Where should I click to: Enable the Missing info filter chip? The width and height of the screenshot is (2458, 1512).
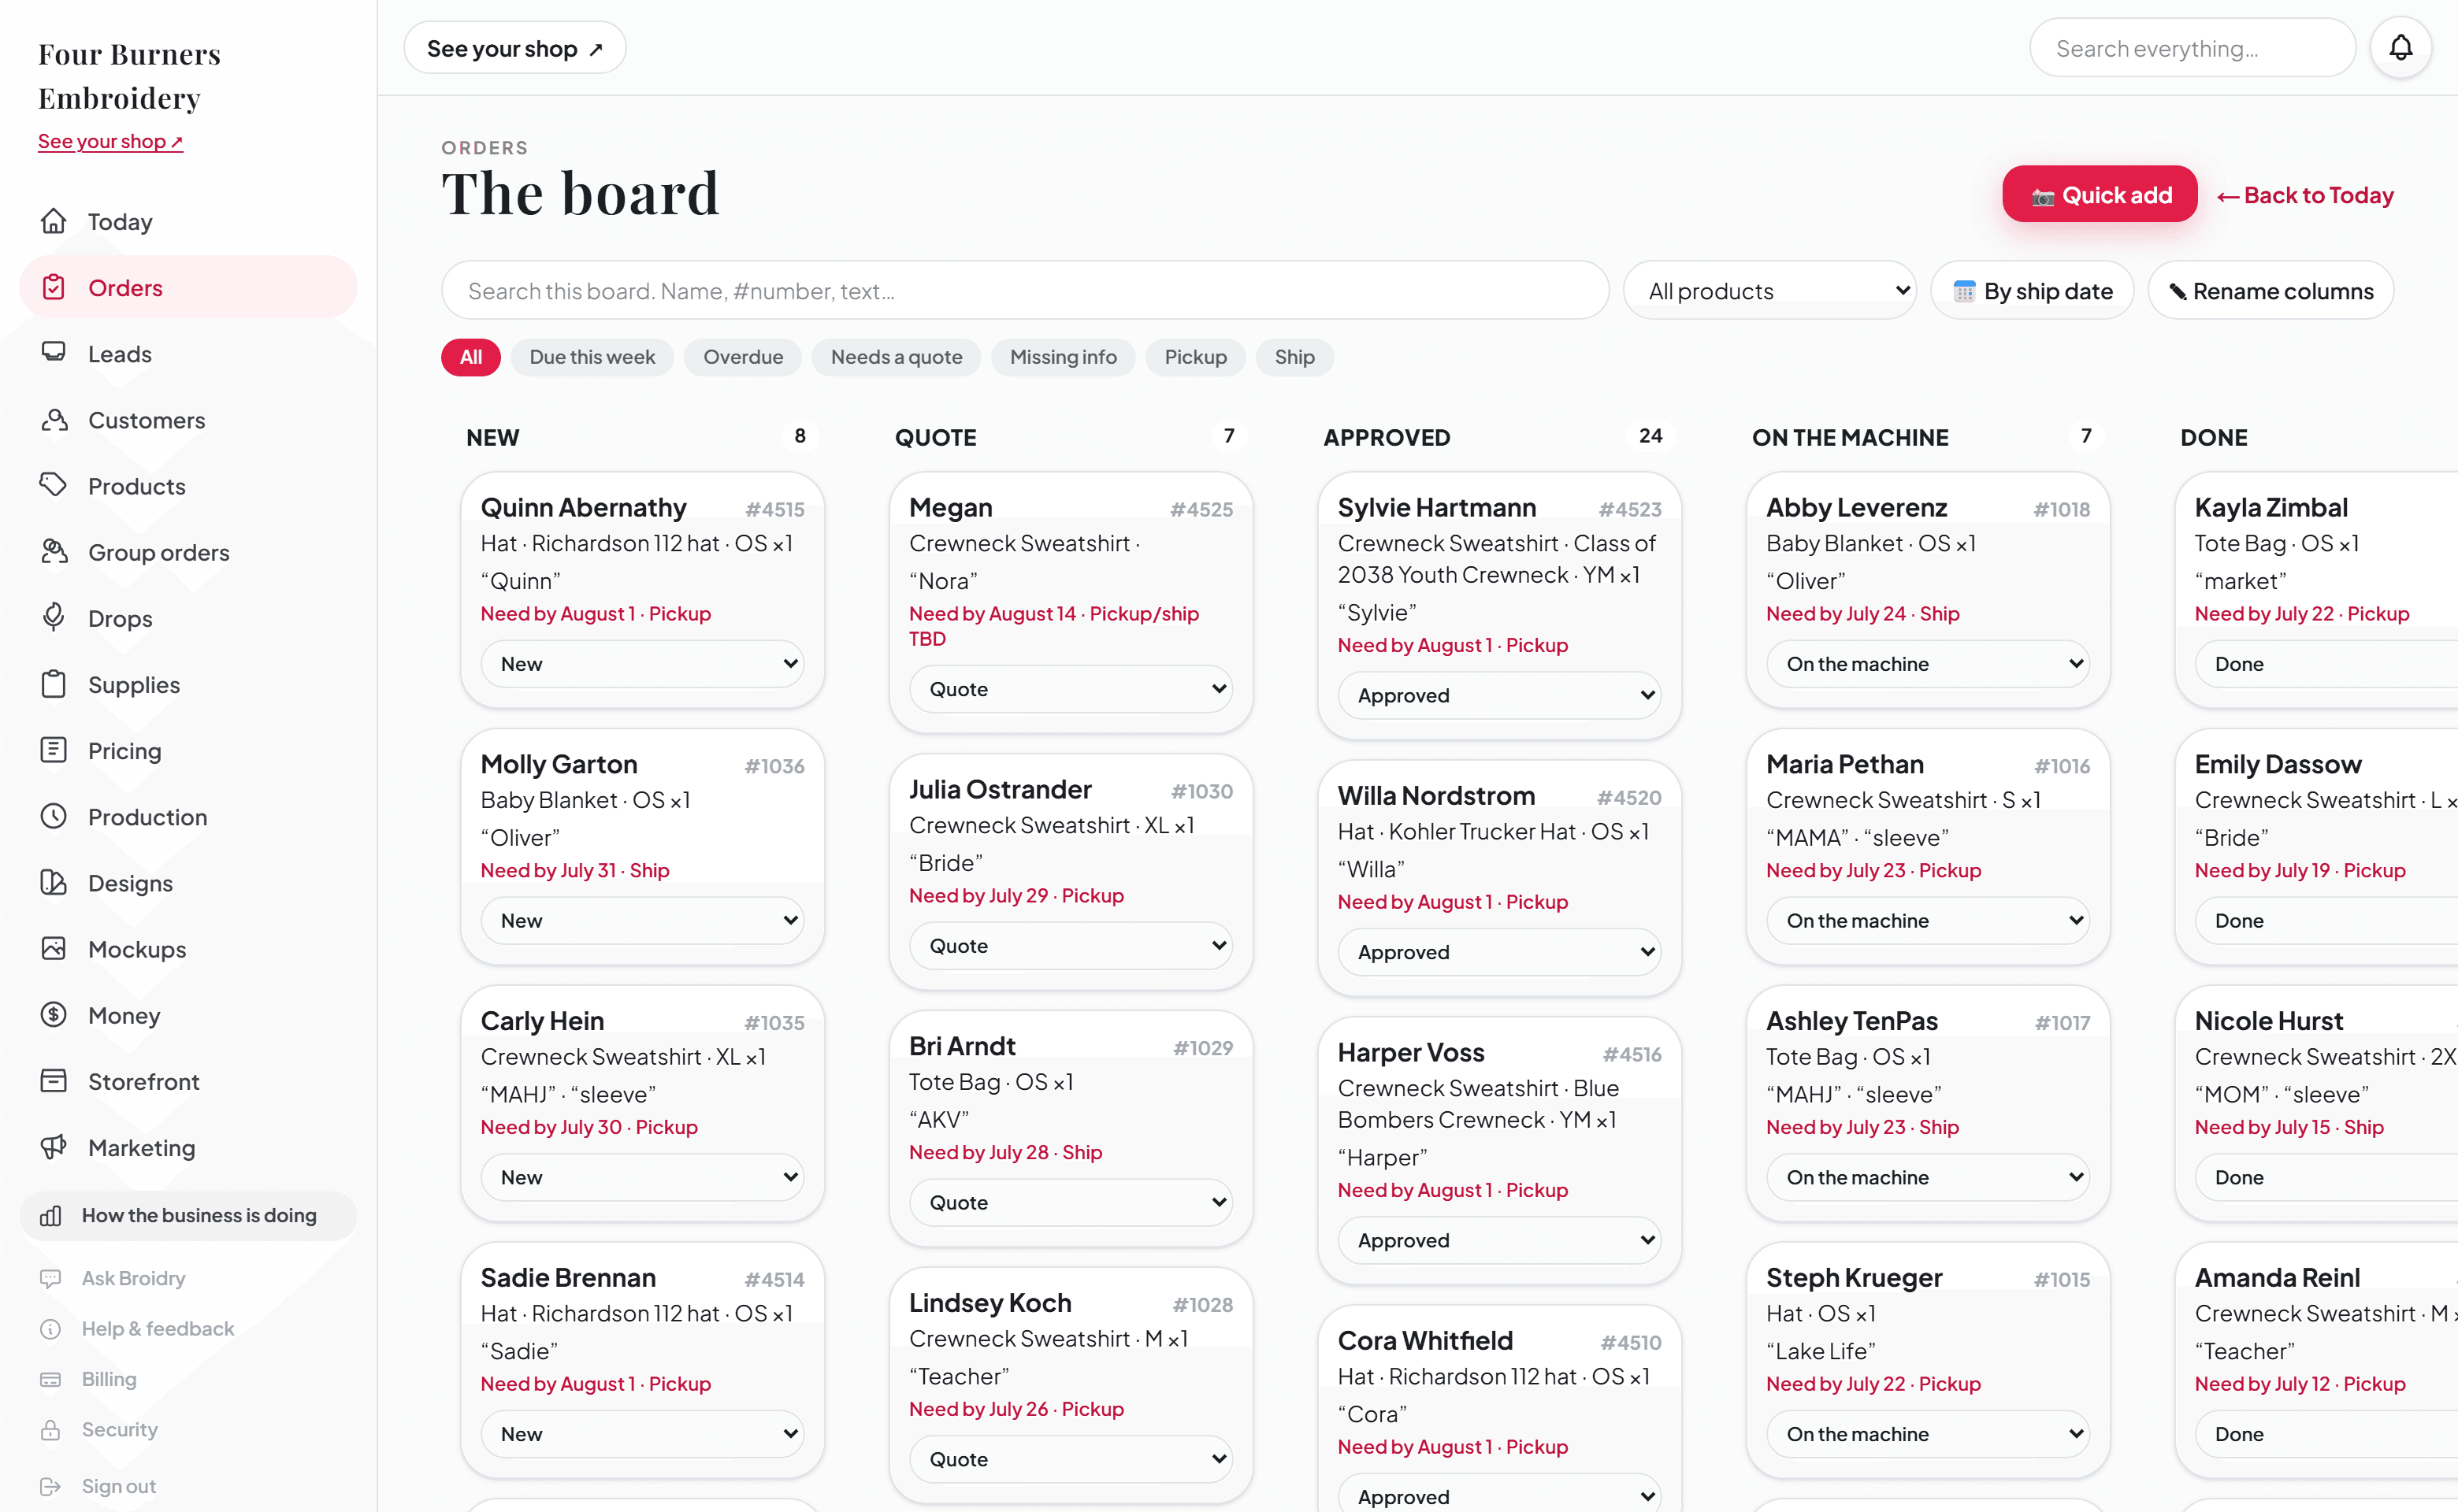[1063, 357]
